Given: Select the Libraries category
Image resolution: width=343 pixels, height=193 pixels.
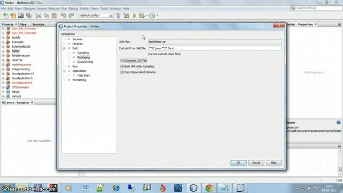Looking at the screenshot, I should (x=77, y=44).
